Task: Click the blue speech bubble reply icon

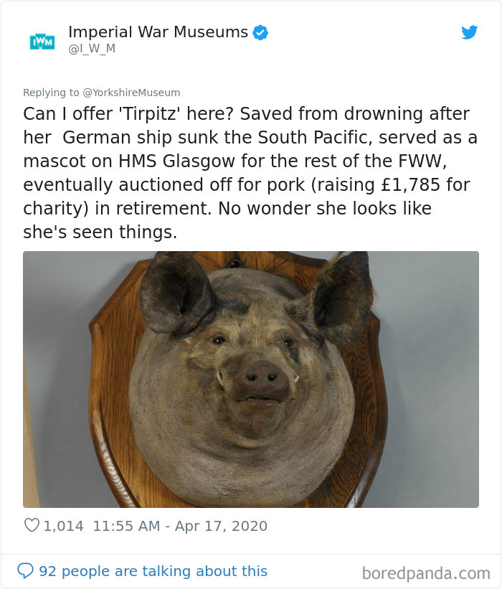Action: (26, 570)
